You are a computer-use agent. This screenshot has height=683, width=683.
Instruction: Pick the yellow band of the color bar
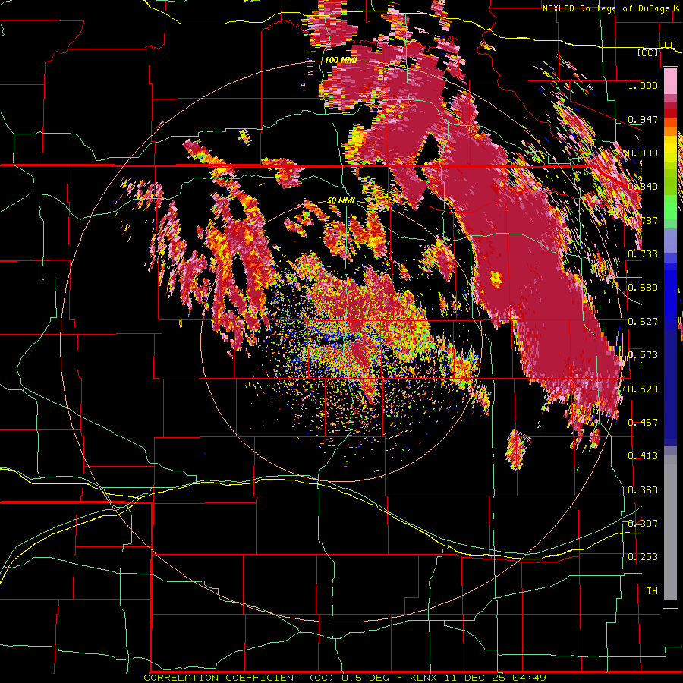pyautogui.click(x=670, y=149)
